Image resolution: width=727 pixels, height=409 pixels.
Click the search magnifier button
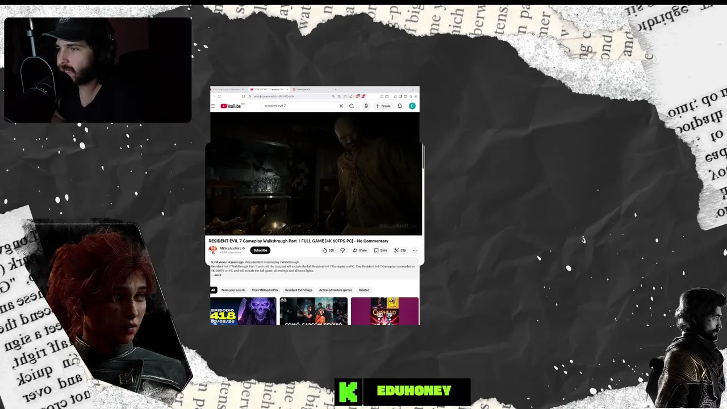[x=352, y=106]
